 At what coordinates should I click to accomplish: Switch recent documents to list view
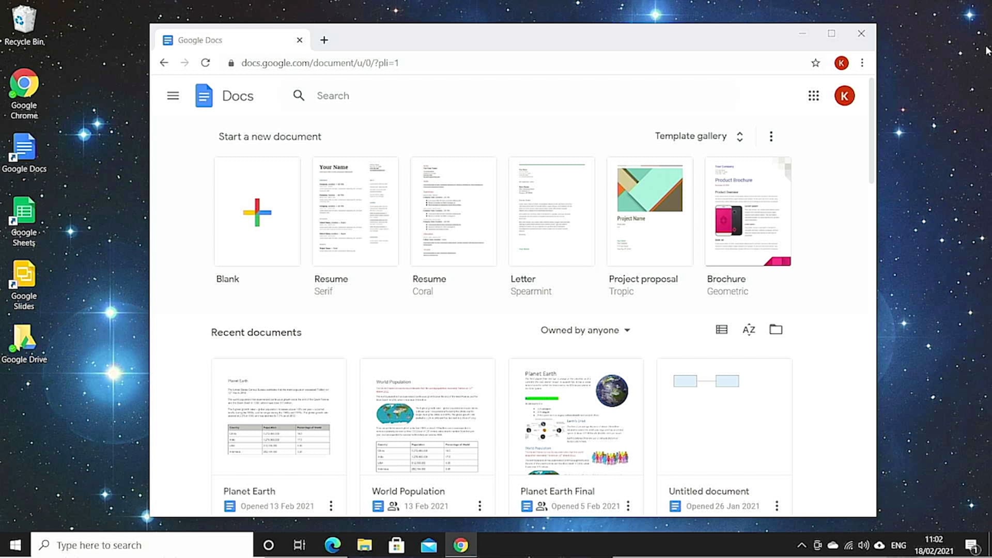pos(721,329)
